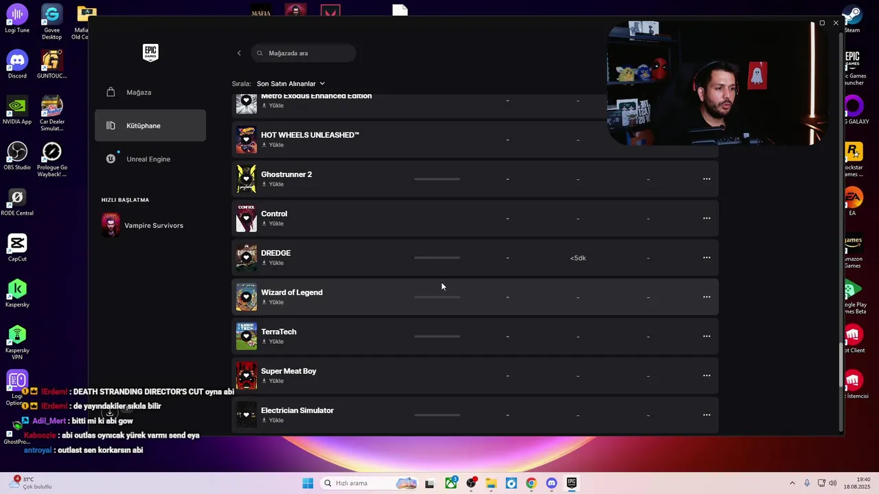The width and height of the screenshot is (879, 494).
Task: Open Discord from the taskbar
Action: pyautogui.click(x=551, y=483)
